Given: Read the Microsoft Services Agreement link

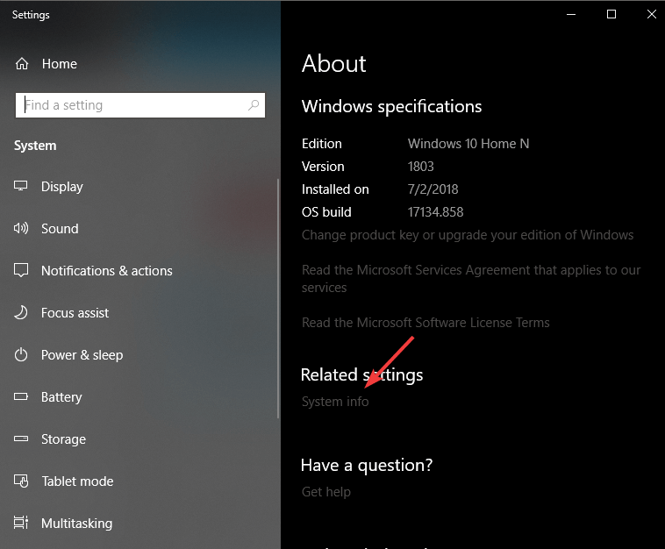Looking at the screenshot, I should tap(471, 279).
